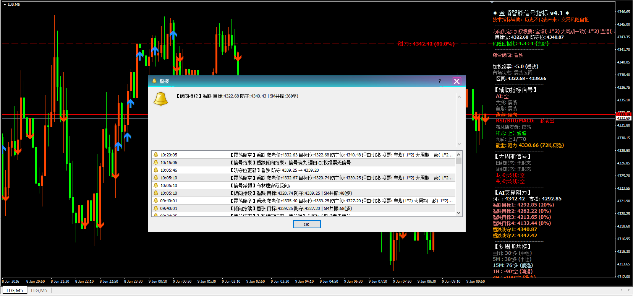Click the message box scroll-down arrow
633x296 pixels.
pyautogui.click(x=459, y=144)
